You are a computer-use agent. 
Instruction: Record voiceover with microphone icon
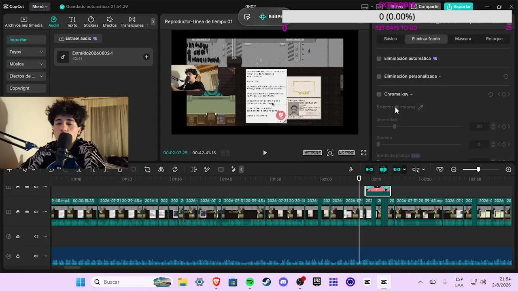click(351, 169)
